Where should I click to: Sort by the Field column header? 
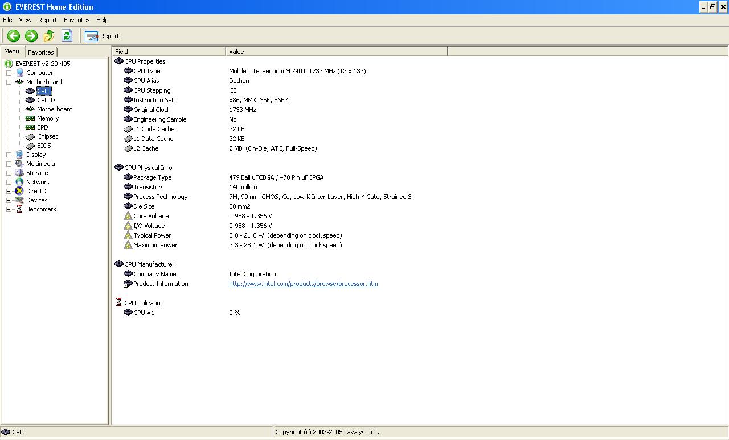click(x=169, y=52)
